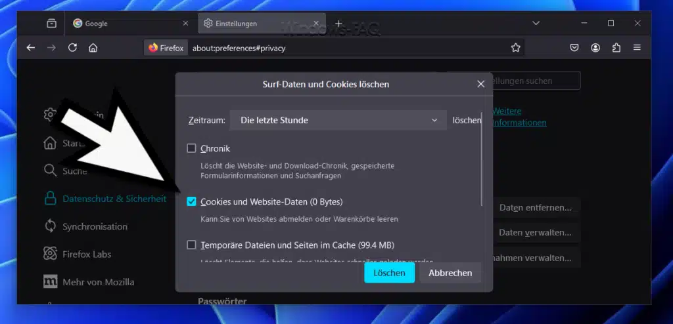Click the Allgemein gear sidebar icon
Image resolution: width=673 pixels, height=324 pixels.
pos(50,114)
